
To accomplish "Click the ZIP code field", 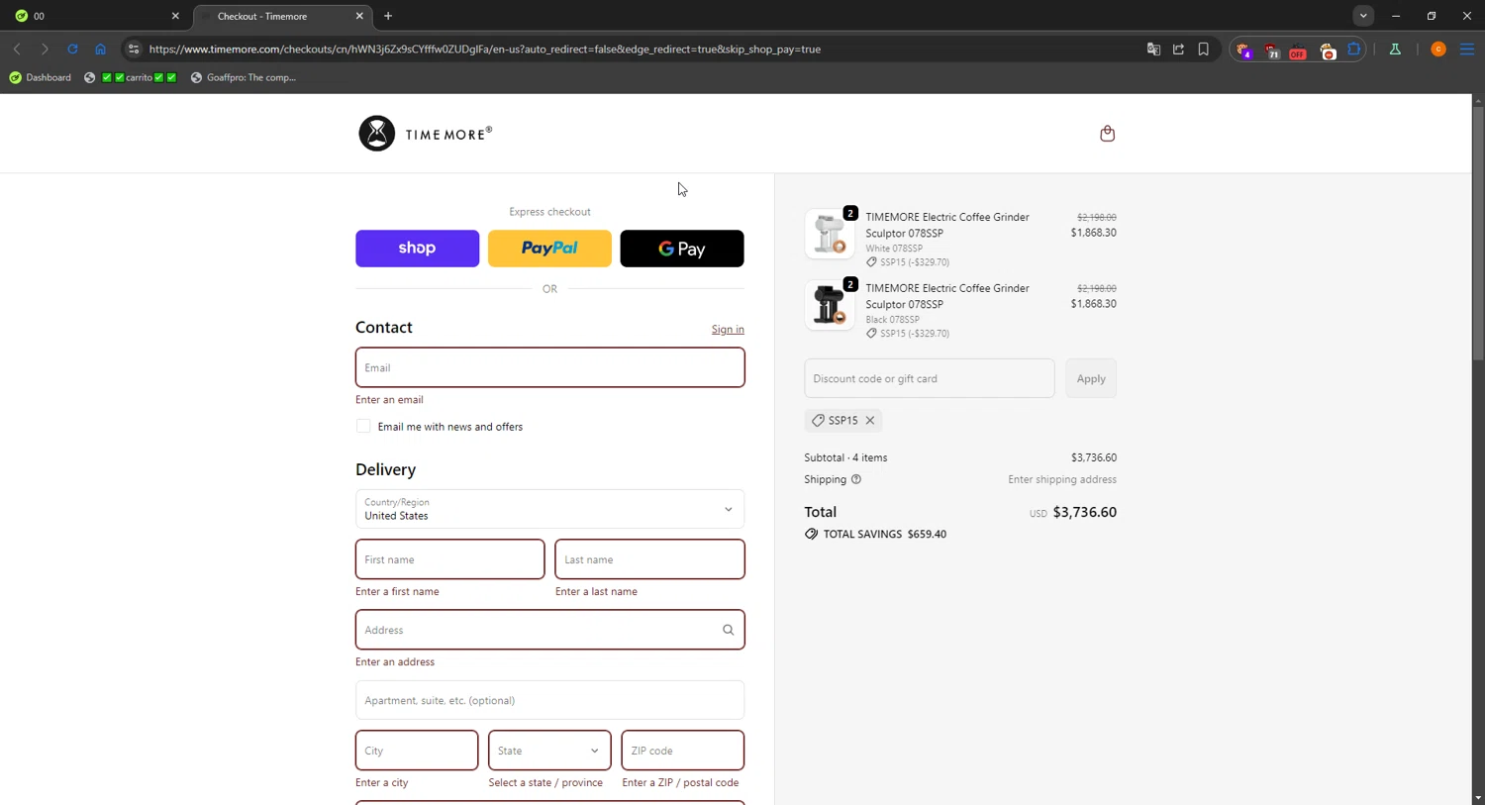I will point(682,751).
